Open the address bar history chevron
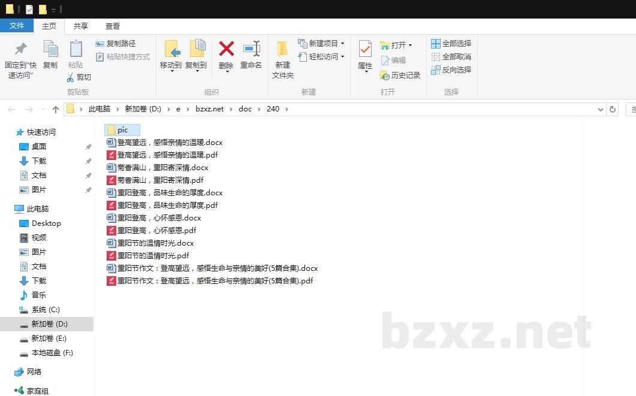636x396 pixels. [601, 109]
